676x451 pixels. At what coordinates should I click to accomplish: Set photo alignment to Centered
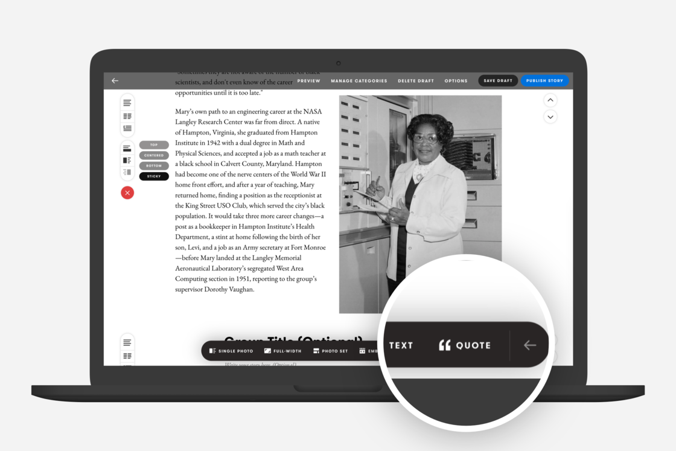(x=154, y=155)
